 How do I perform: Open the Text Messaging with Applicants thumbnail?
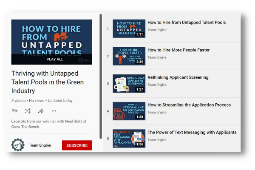click(x=129, y=139)
